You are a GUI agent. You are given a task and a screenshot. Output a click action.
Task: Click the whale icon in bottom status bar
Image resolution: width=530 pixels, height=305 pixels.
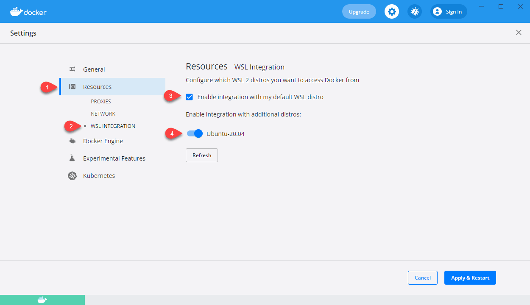pos(42,300)
